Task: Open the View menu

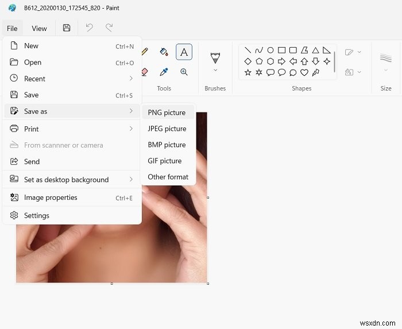Action: pyautogui.click(x=39, y=28)
